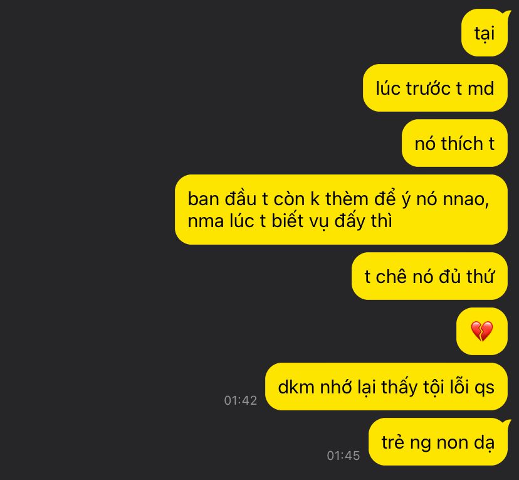This screenshot has width=519, height=480.
Task: Select the "nó thích t" chat bubble
Action: click(x=454, y=143)
